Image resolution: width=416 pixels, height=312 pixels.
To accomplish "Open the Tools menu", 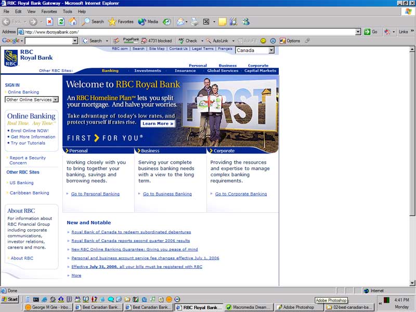I will coord(68,11).
